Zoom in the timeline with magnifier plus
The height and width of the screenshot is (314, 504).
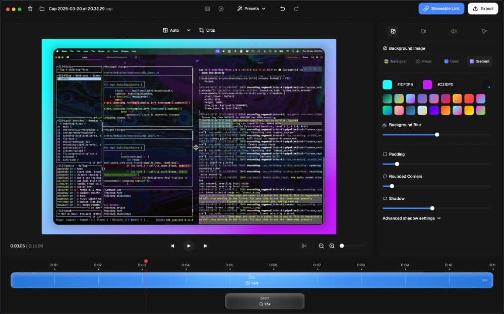pos(332,246)
